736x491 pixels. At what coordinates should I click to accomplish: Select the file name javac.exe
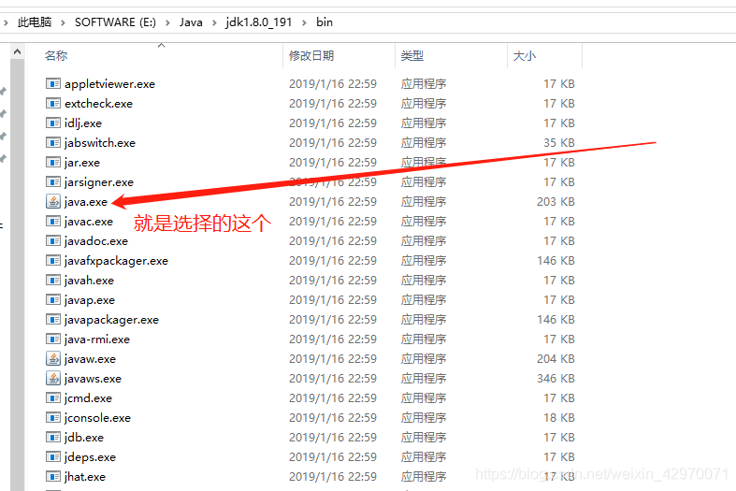[x=89, y=222]
